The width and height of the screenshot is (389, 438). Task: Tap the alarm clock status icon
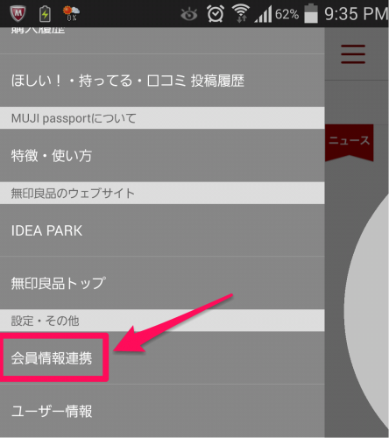click(x=216, y=13)
